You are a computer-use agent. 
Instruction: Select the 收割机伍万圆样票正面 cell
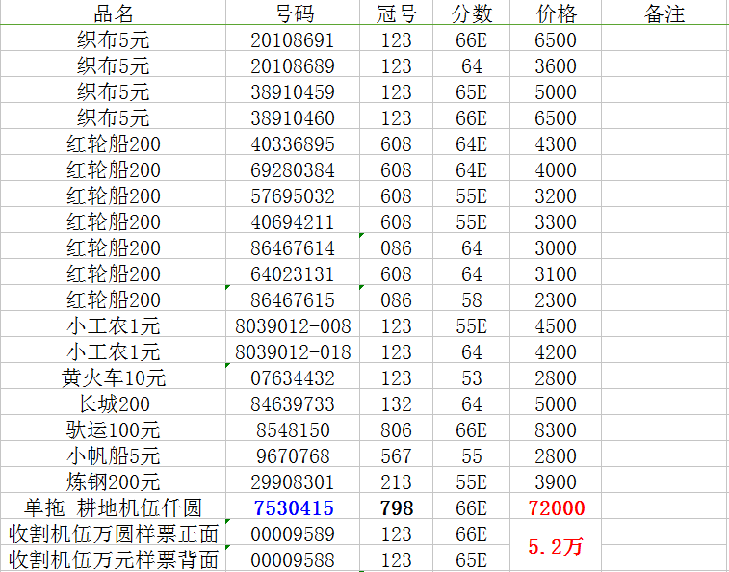pyautogui.click(x=113, y=533)
